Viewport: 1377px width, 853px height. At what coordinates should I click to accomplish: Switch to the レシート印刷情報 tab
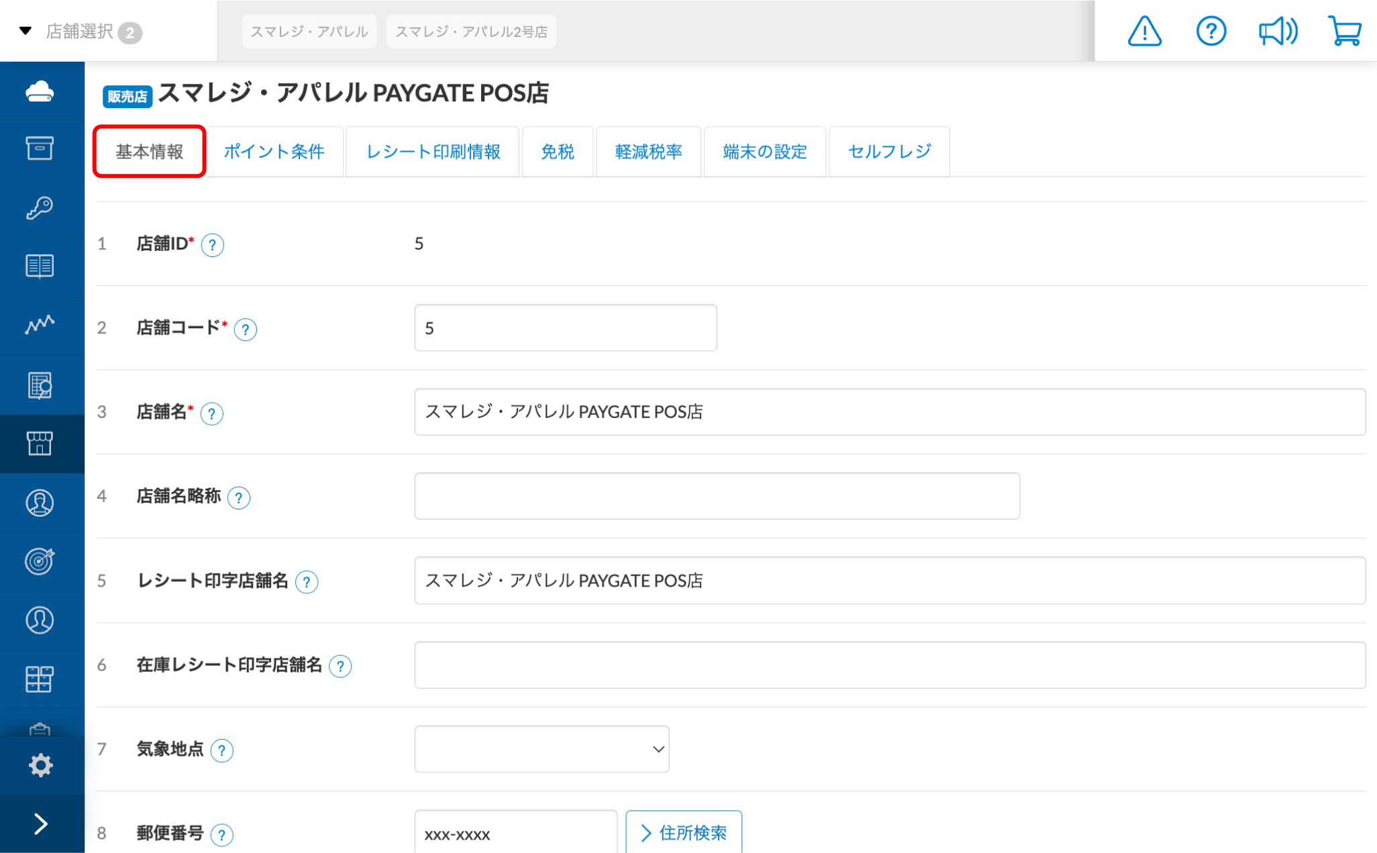point(433,152)
